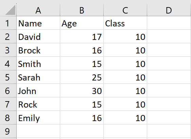Select column B header

point(82,10)
